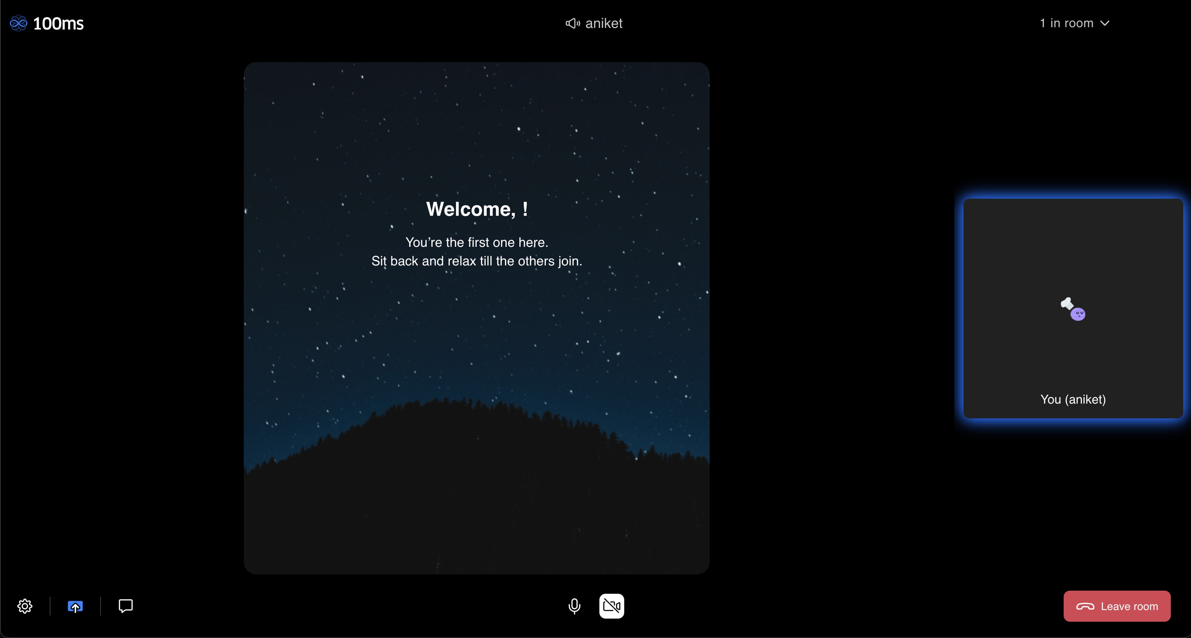Click 'Sit back and relax' message line
Viewport: 1191px width, 638px height.
[476, 261]
